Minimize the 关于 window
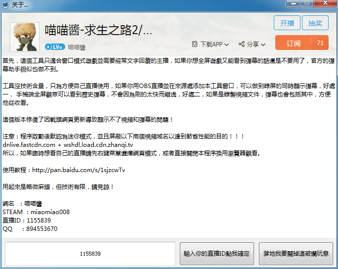 click(x=294, y=3)
